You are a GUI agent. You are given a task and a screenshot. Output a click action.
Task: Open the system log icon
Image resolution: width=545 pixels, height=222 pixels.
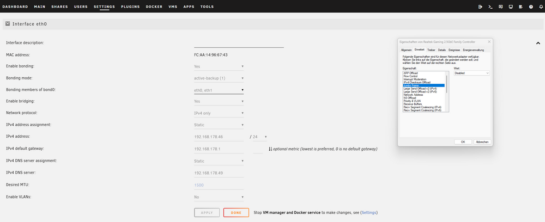(x=520, y=7)
